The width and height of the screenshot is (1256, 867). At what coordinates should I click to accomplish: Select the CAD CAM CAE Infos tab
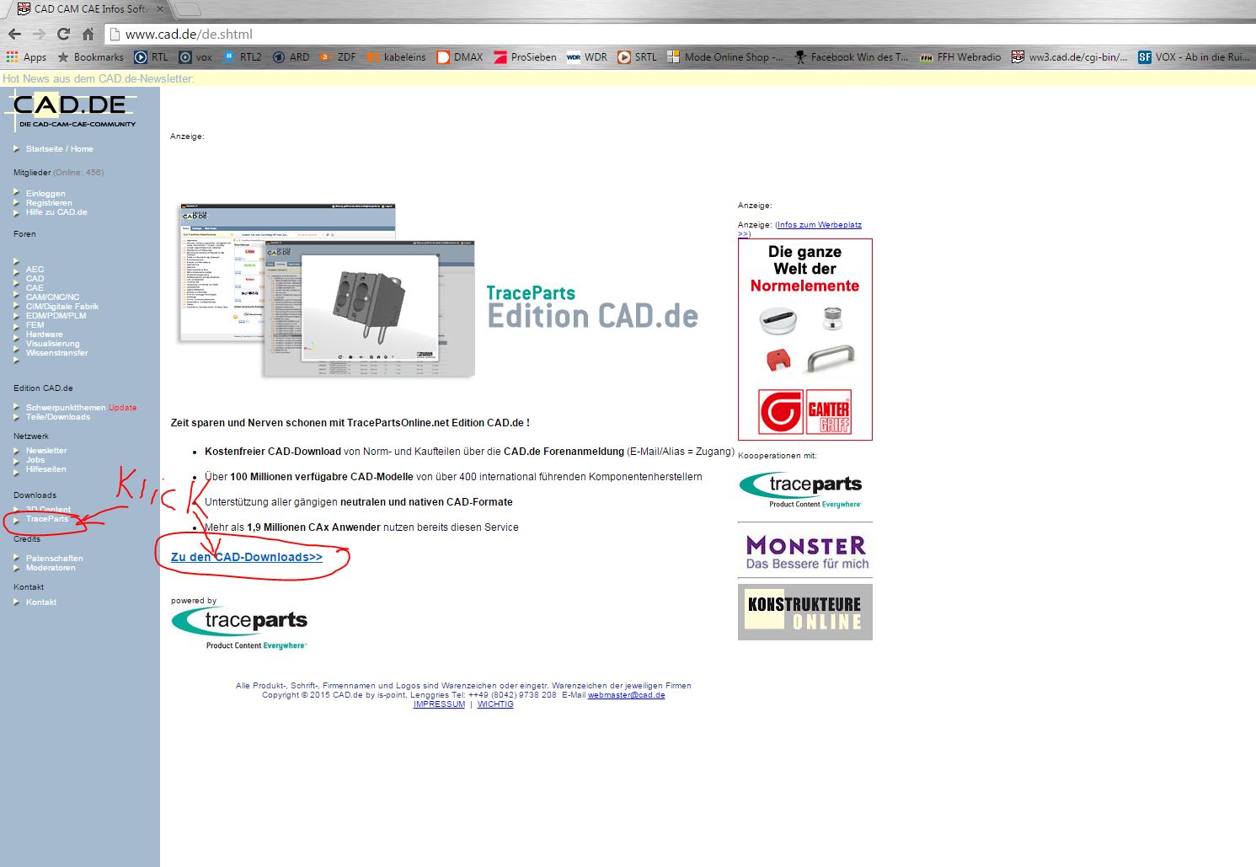tap(91, 9)
